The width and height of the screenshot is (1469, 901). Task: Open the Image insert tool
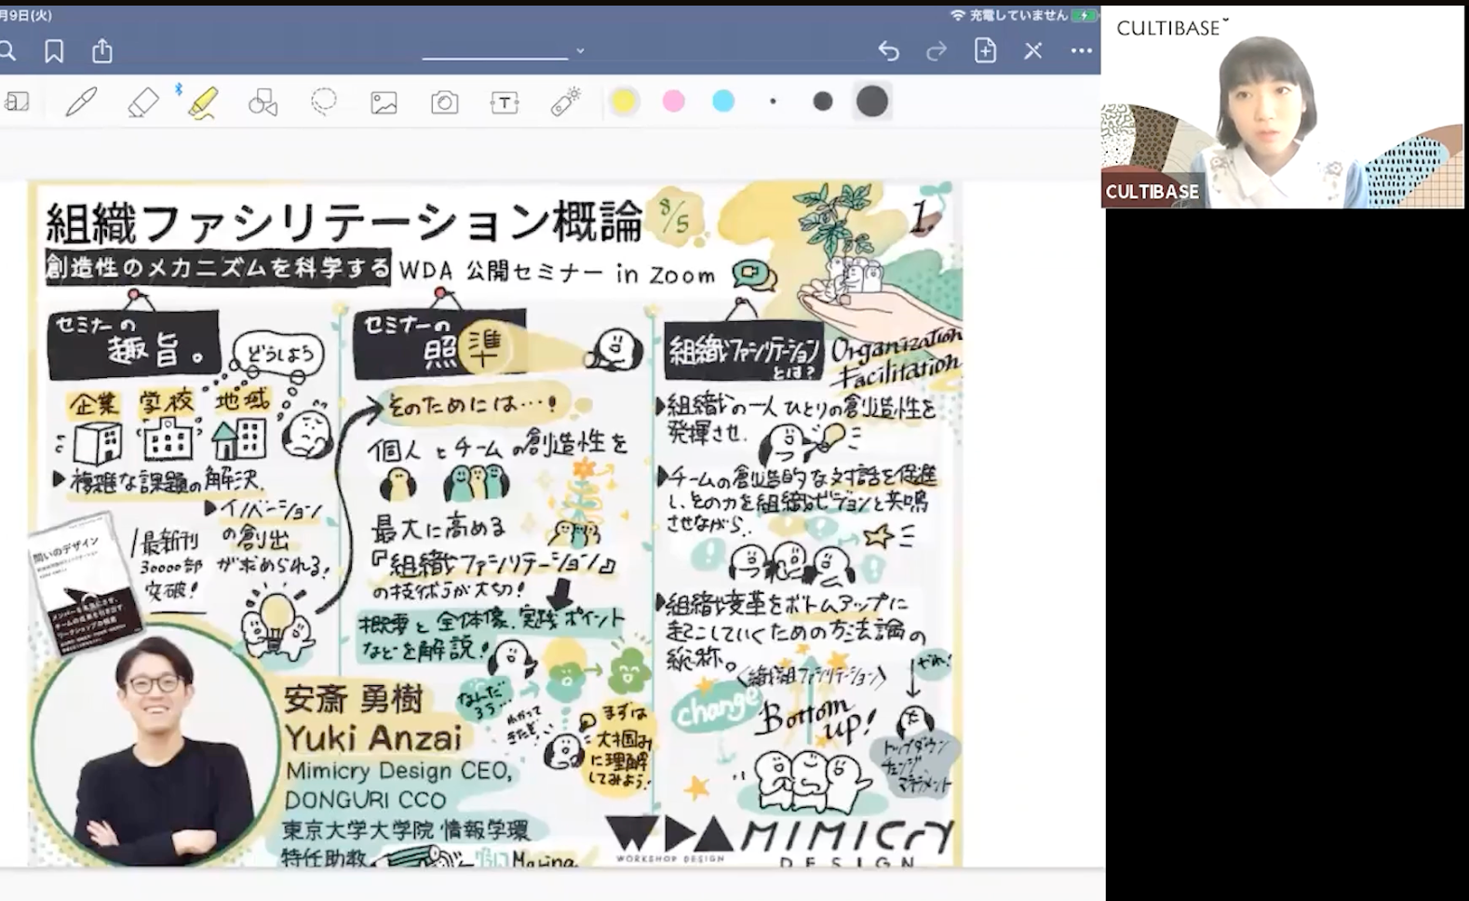(x=384, y=101)
